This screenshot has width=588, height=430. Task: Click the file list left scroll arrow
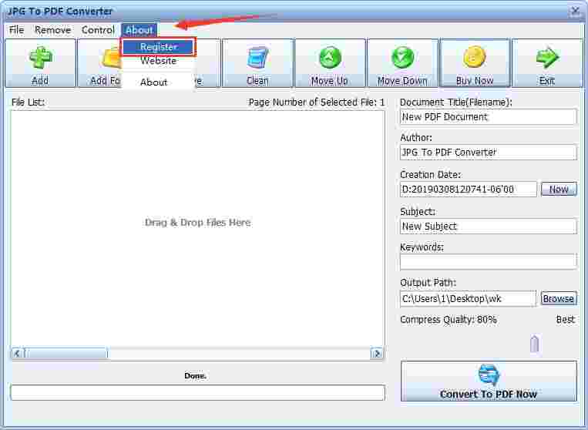pyautogui.click(x=18, y=353)
